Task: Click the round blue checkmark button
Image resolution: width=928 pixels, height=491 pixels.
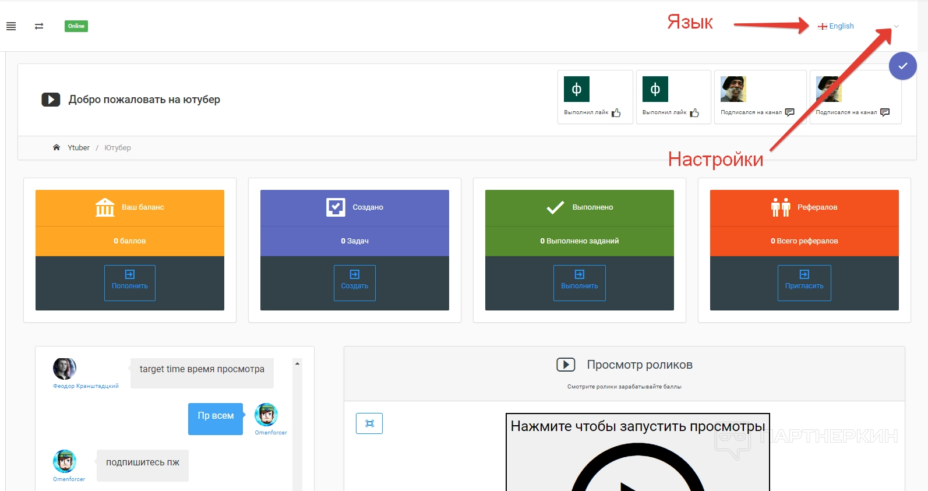Action: tap(902, 66)
